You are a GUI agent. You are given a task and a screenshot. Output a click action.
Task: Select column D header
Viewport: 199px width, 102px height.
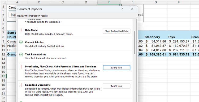pyautogui.click(x=86, y=2)
